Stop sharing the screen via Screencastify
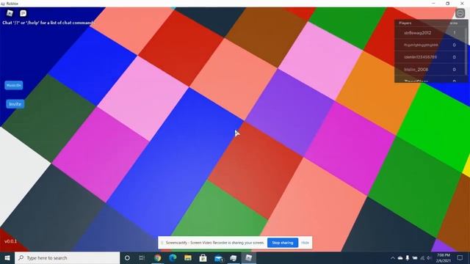The width and height of the screenshot is (470, 264). click(x=282, y=243)
